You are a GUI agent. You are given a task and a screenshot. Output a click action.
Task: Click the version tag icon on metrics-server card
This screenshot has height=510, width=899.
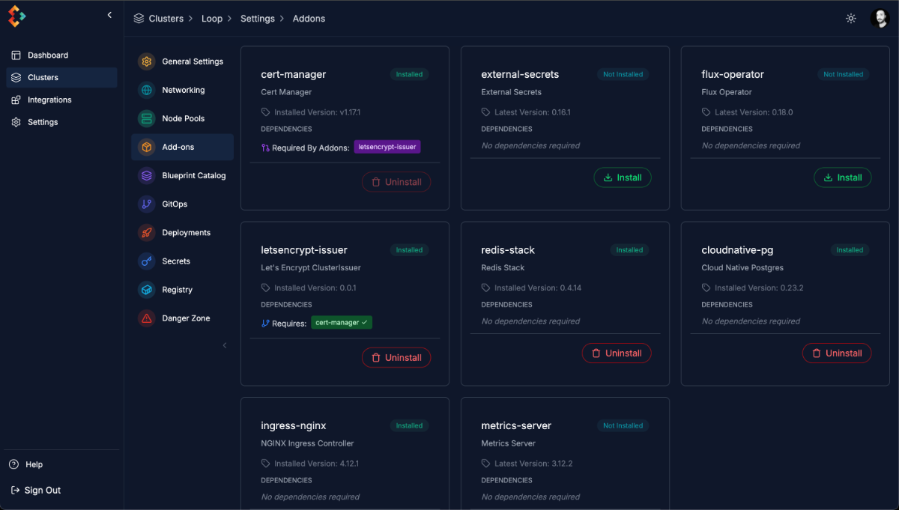point(485,464)
